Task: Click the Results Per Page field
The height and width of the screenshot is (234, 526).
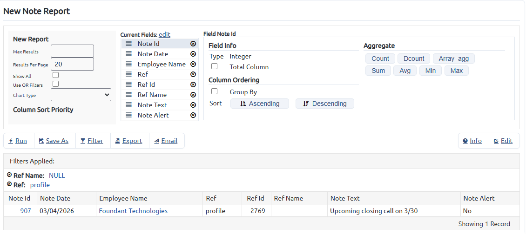Action: point(72,64)
